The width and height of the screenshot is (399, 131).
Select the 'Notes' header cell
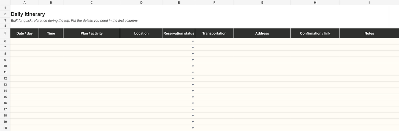[369, 33]
